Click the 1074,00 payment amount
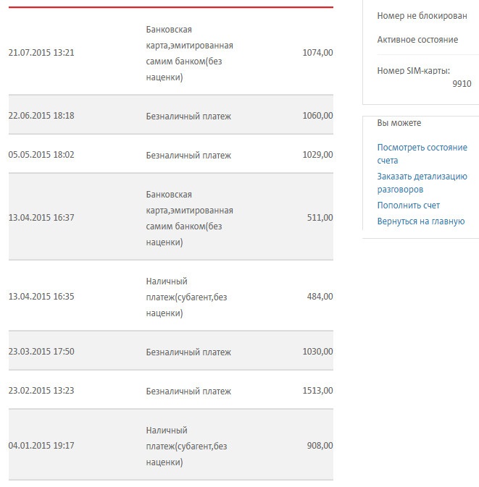 tap(317, 53)
